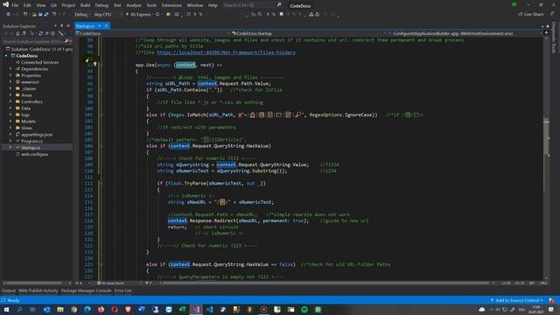The height and width of the screenshot is (315, 560).
Task: Open the Configure method member dropdown
Action: (x=465, y=33)
